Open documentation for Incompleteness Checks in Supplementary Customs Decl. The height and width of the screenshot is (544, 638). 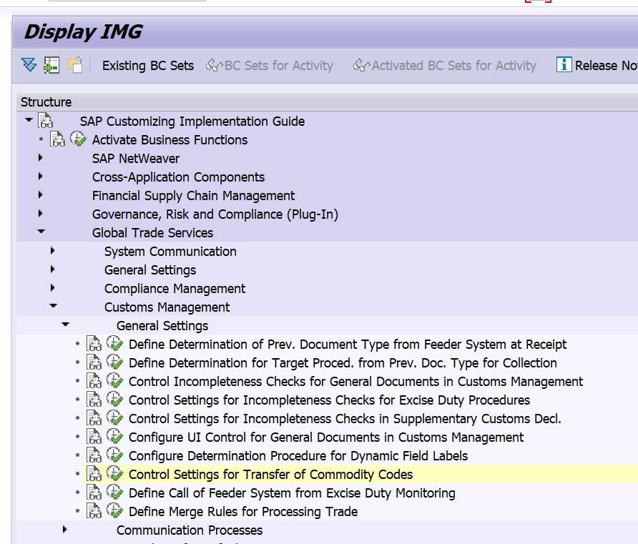pos(94,418)
